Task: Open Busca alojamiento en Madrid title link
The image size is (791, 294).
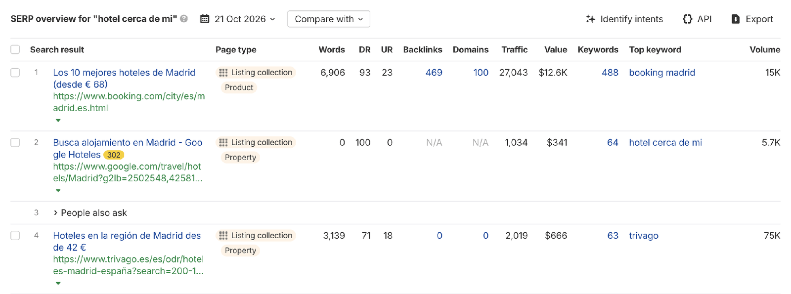Action: 128,148
